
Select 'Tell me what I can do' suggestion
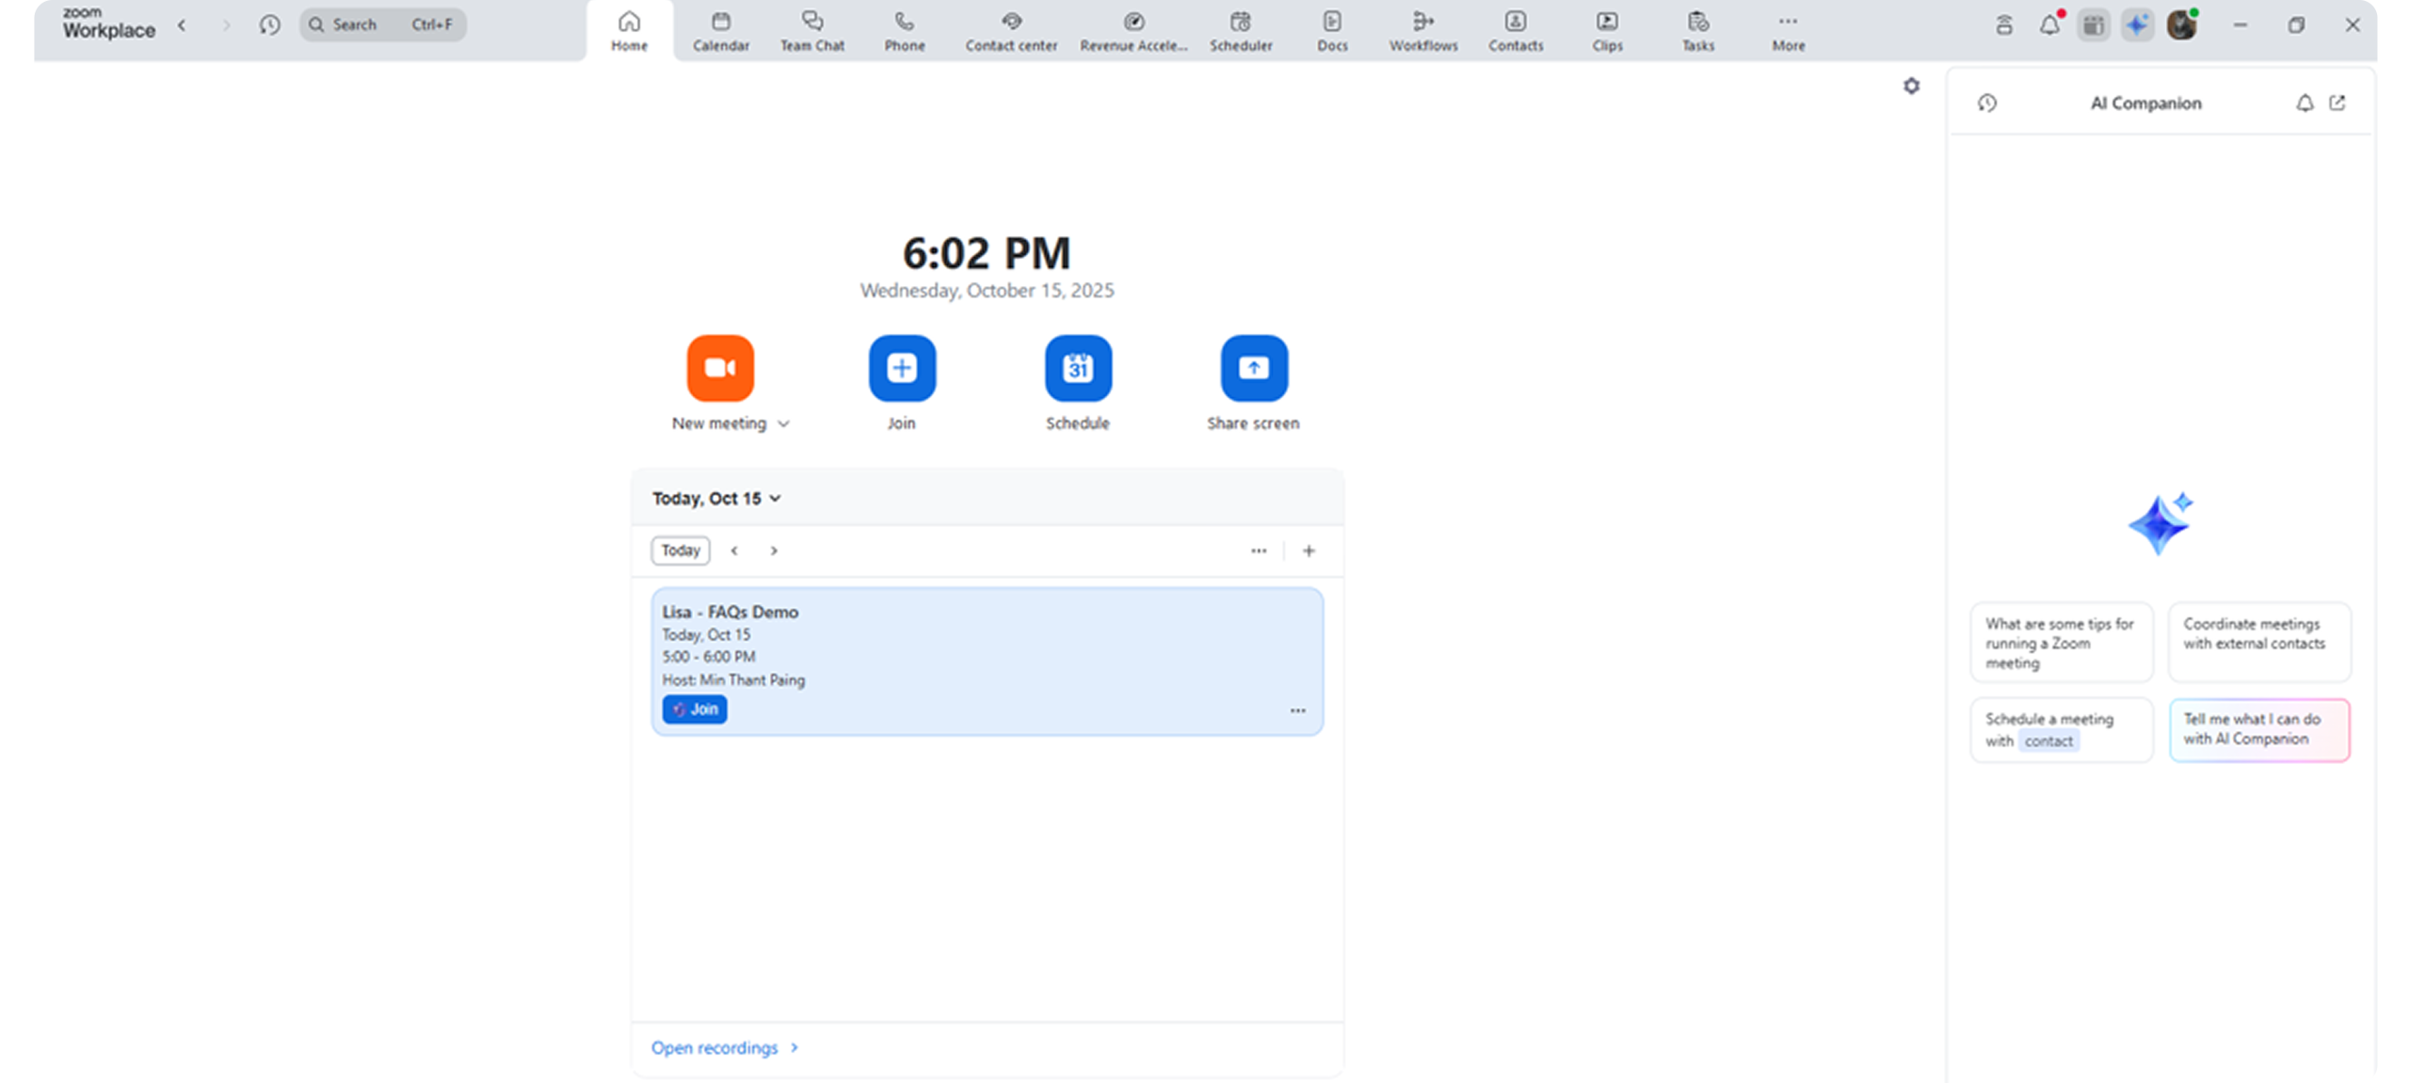[2257, 729]
